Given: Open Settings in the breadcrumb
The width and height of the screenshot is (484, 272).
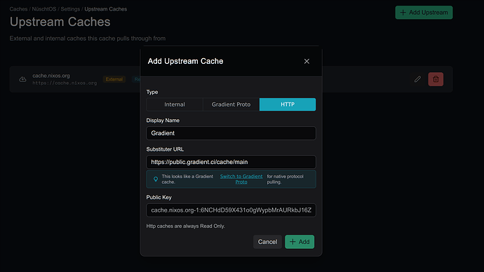Looking at the screenshot, I should (70, 9).
